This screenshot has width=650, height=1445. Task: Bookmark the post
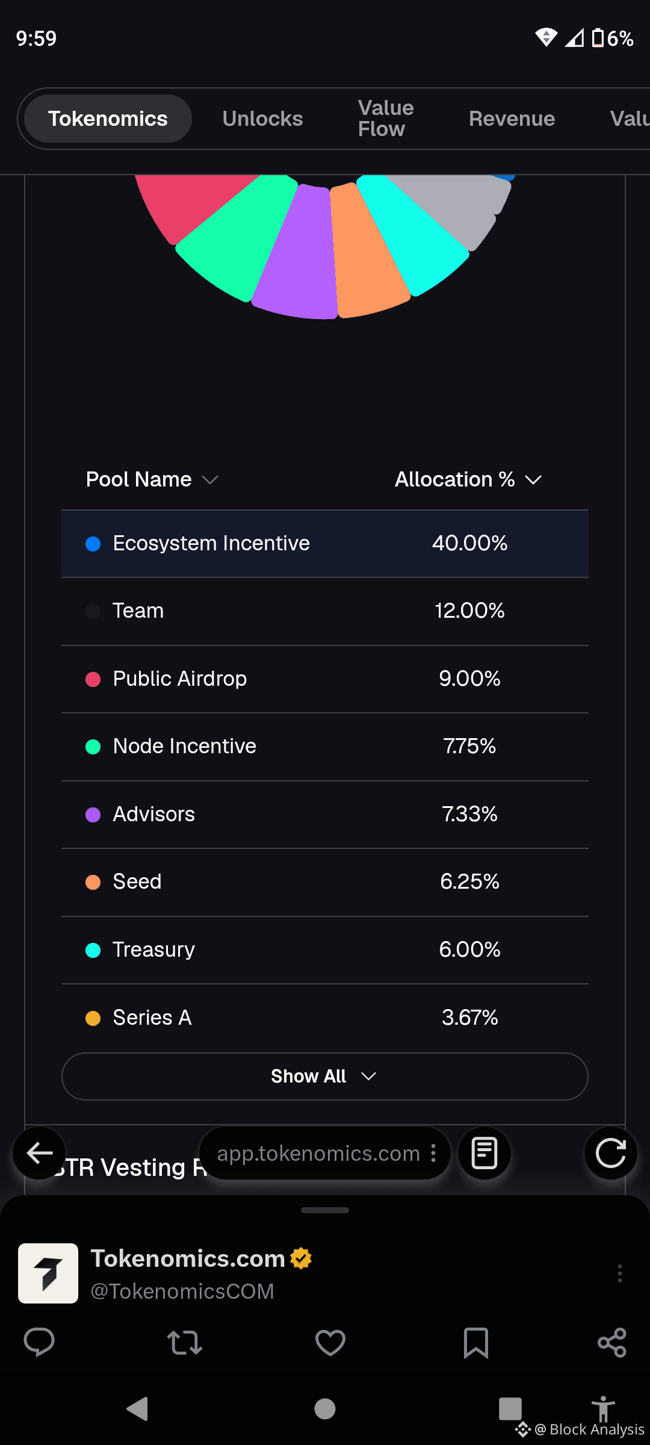476,1343
